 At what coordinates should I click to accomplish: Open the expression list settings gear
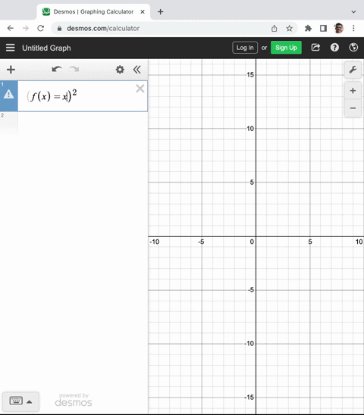[x=120, y=70]
